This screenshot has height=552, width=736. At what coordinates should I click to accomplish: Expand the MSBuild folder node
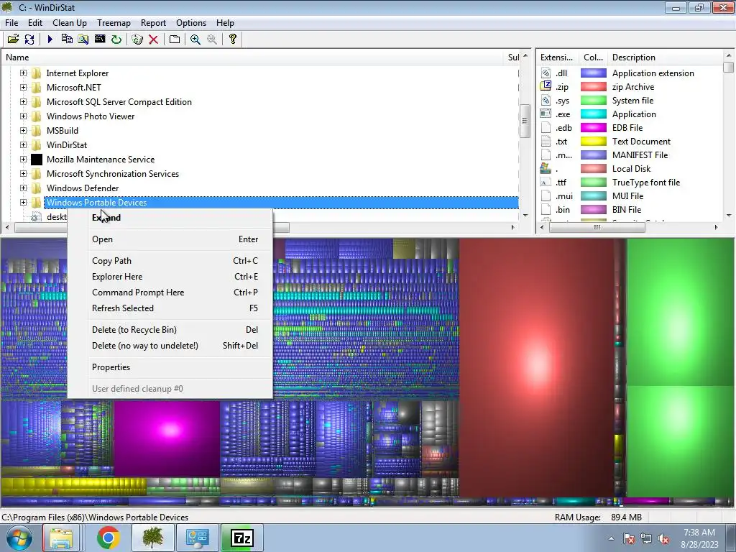pyautogui.click(x=23, y=131)
